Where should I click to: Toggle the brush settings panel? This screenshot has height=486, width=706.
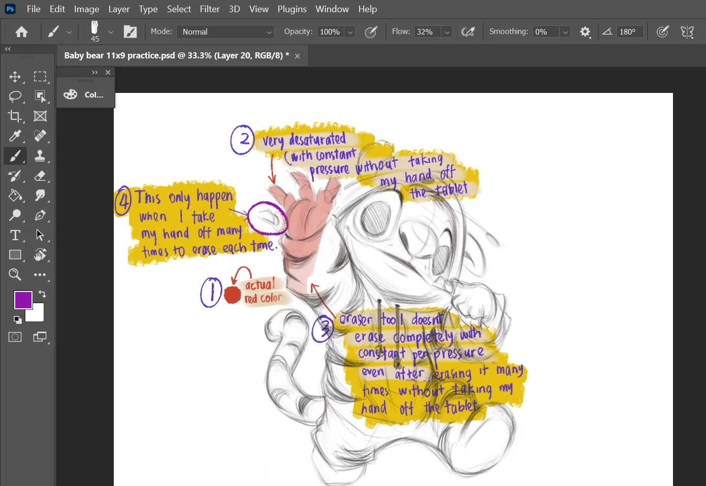131,32
